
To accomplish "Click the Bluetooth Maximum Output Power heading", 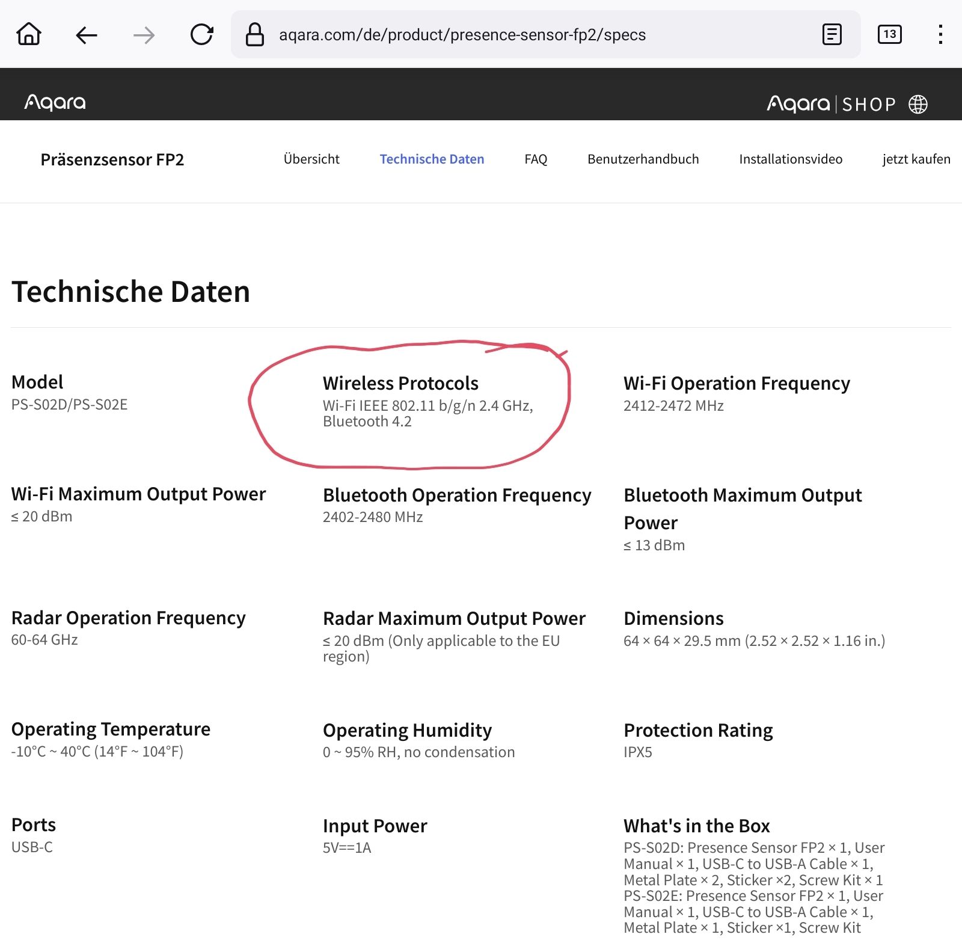I will 743,509.
